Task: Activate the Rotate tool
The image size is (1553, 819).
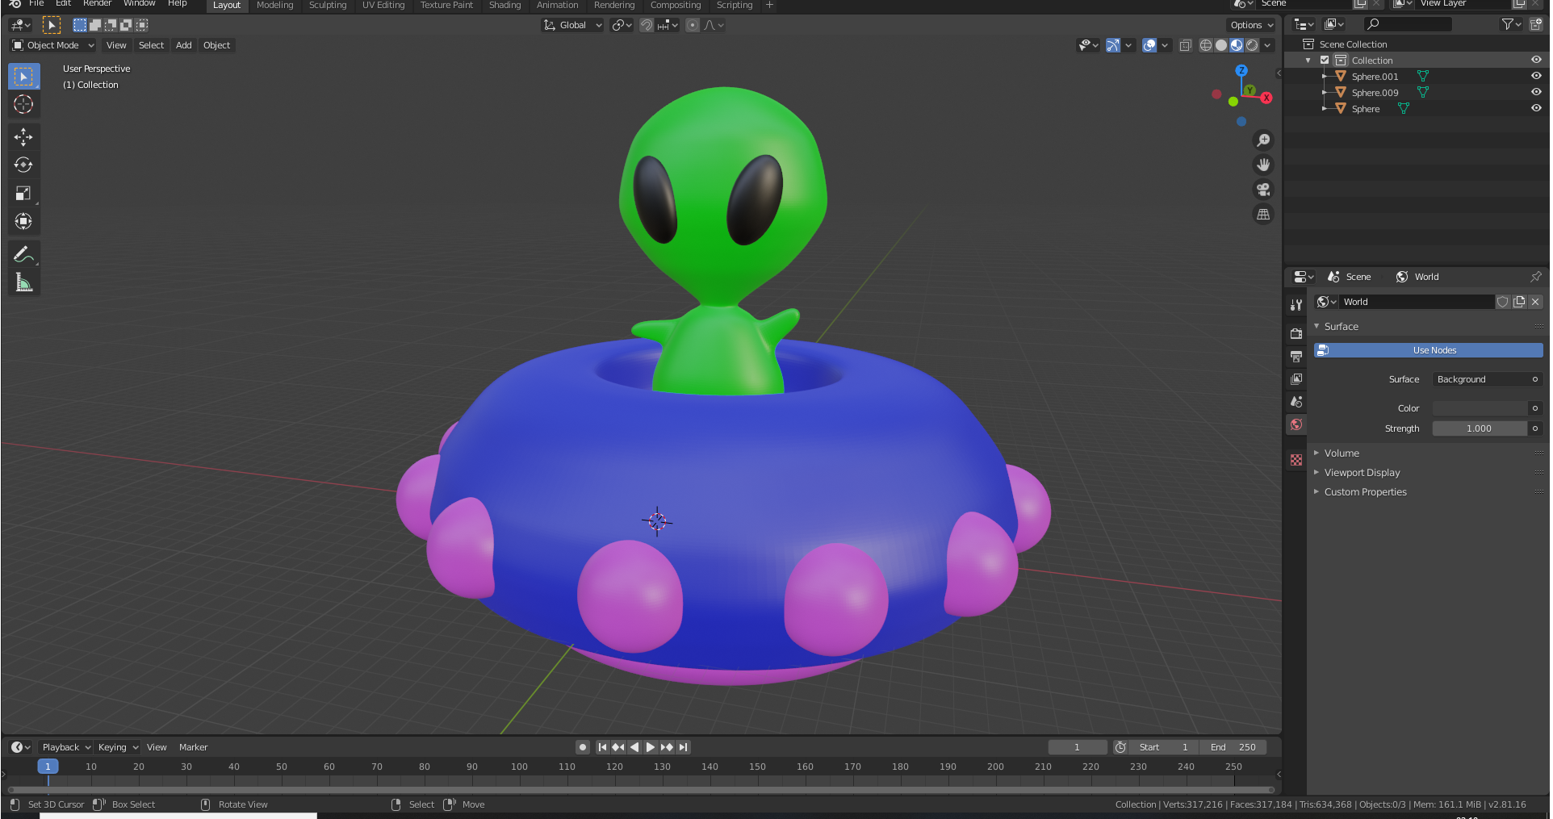Action: (23, 165)
